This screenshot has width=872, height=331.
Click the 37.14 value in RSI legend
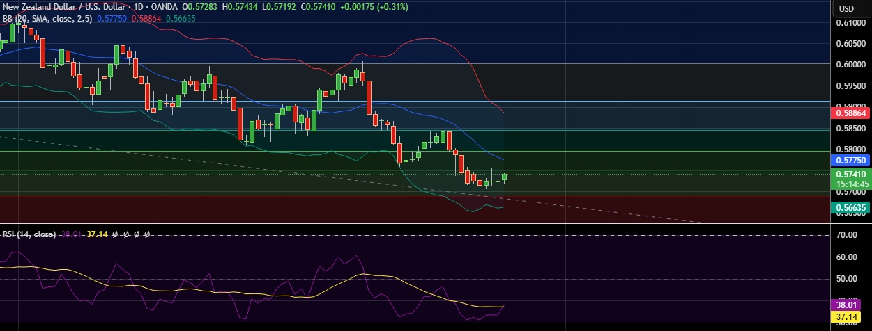pyautogui.click(x=97, y=234)
